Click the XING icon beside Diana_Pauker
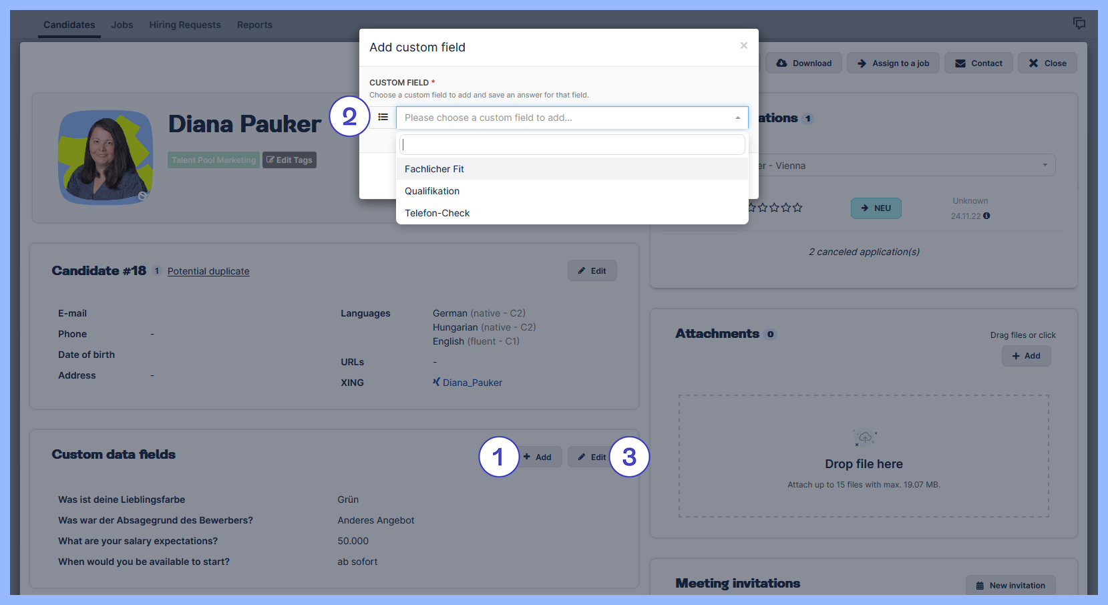1108x605 pixels. [436, 382]
